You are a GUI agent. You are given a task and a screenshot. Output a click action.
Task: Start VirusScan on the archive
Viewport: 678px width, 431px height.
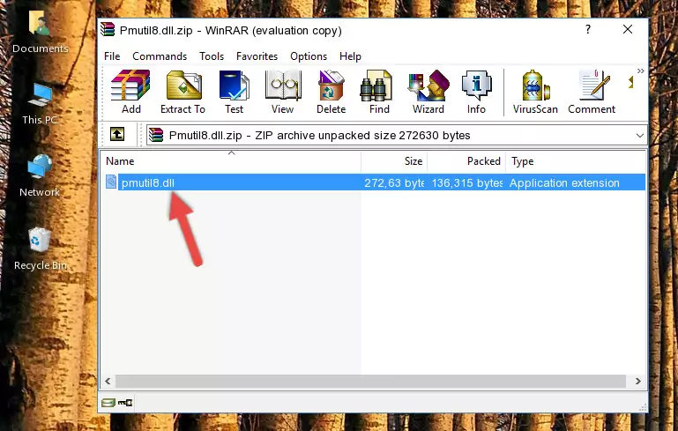click(535, 91)
